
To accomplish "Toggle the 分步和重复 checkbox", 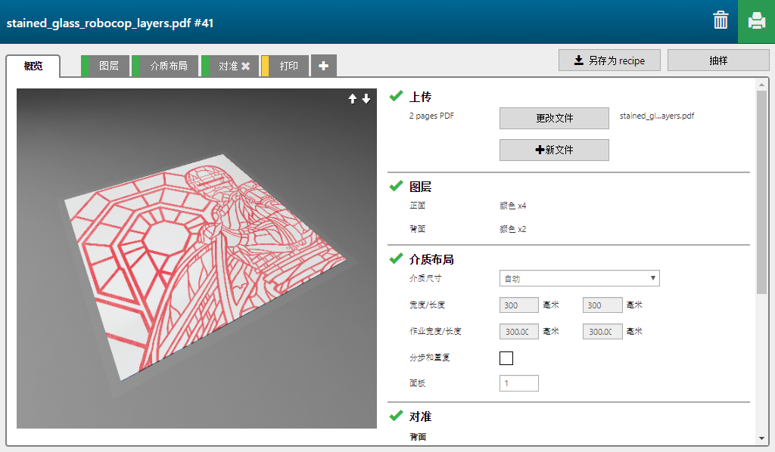I will pos(506,358).
